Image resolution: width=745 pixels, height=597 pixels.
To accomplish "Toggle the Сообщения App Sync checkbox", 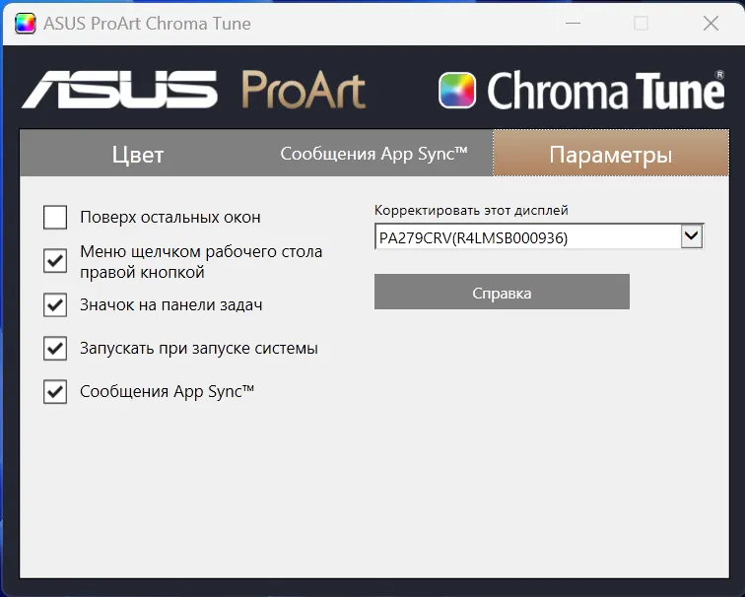I will tap(55, 392).
